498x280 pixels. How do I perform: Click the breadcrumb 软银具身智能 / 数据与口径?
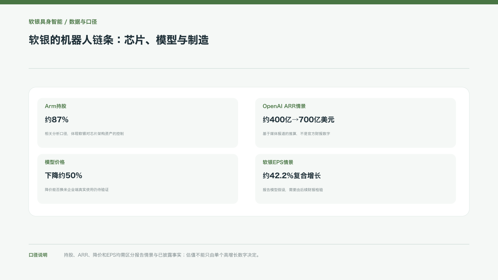coord(63,22)
